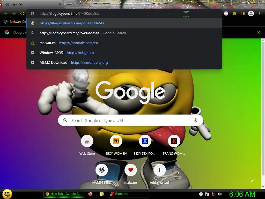Open the Chrome three-dot menu
This screenshot has height=199, width=265.
(x=259, y=13)
